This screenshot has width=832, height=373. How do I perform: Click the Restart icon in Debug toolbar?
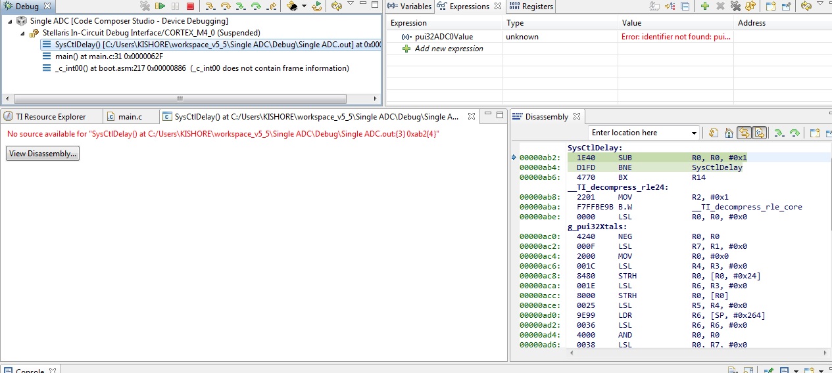316,7
